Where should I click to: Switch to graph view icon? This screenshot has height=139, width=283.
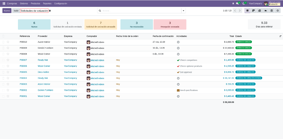266,11
